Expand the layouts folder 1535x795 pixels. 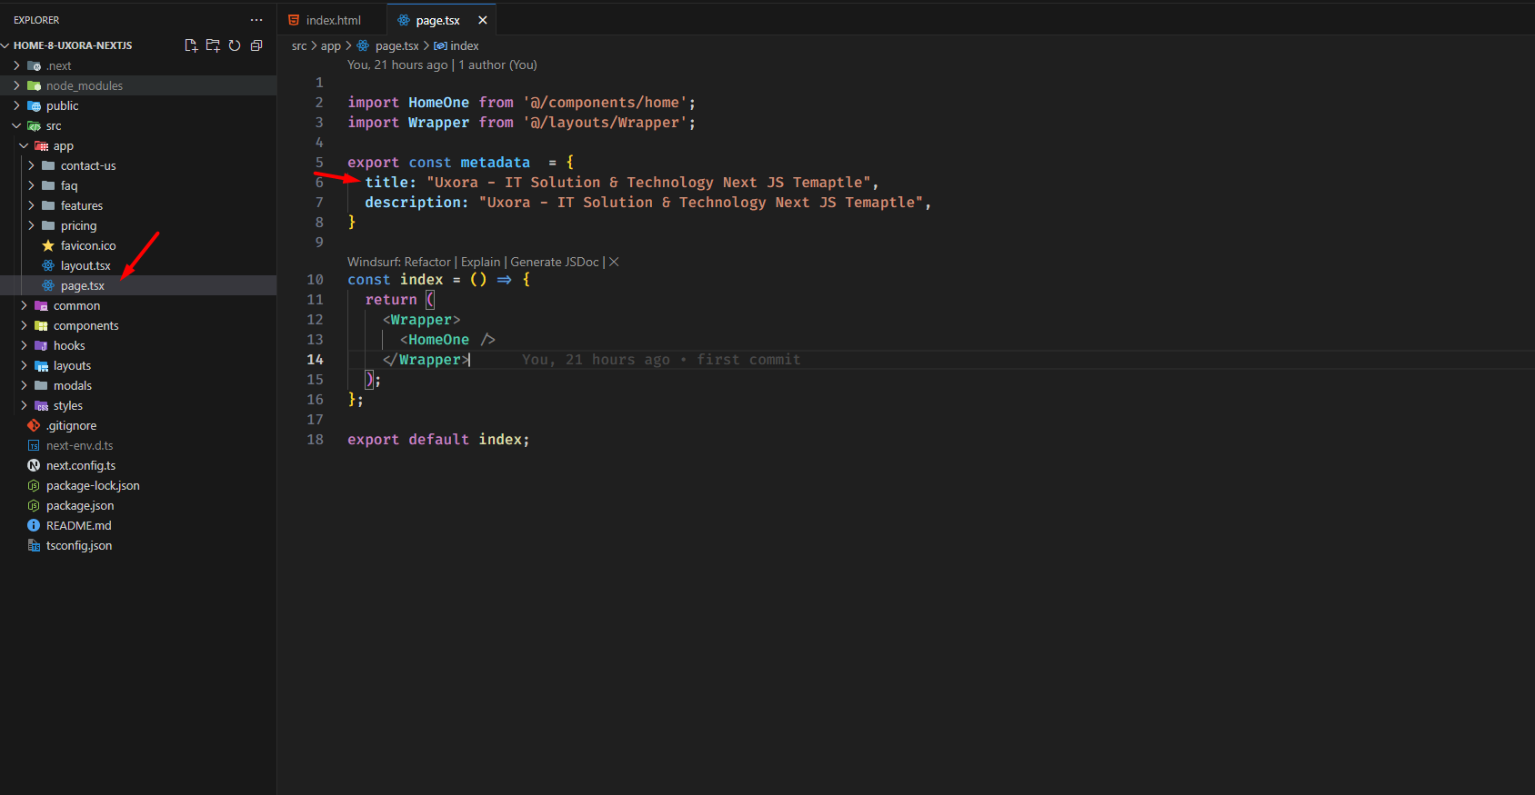tap(24, 365)
